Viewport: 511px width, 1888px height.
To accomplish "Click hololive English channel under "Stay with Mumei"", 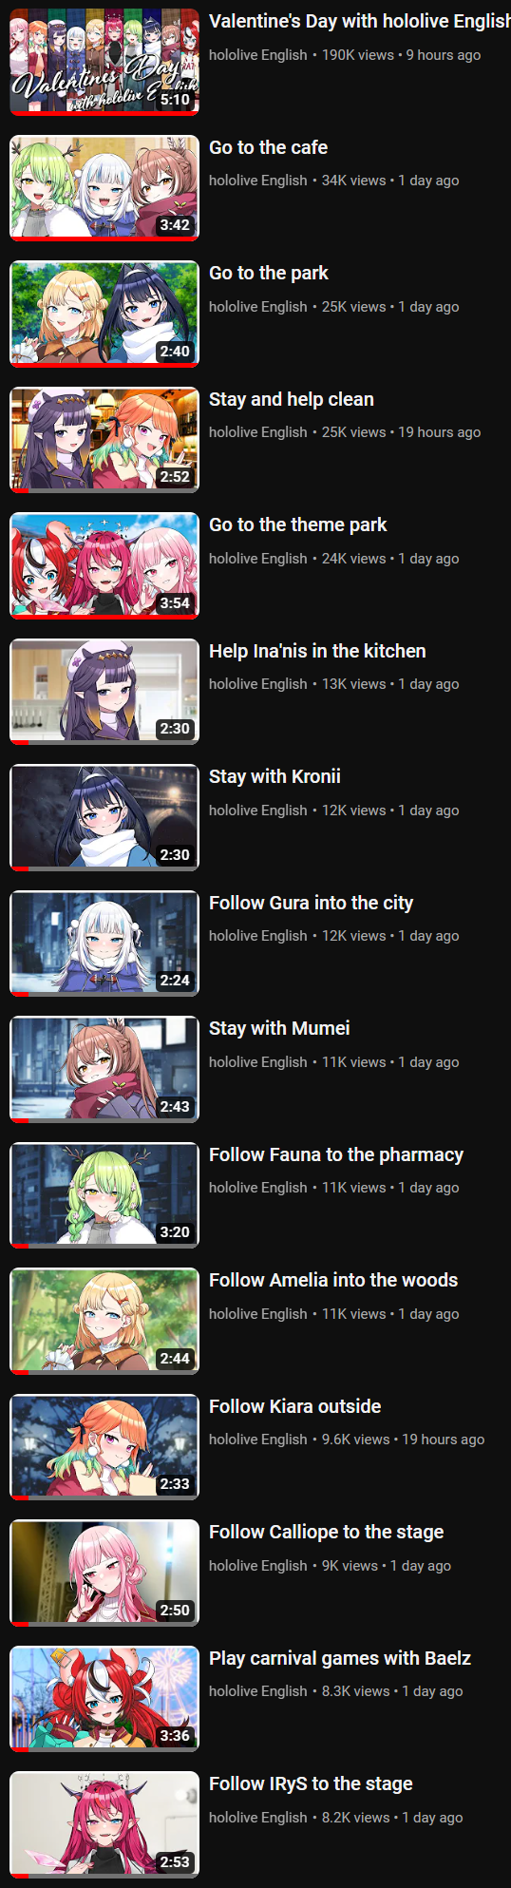I will click(x=258, y=1062).
